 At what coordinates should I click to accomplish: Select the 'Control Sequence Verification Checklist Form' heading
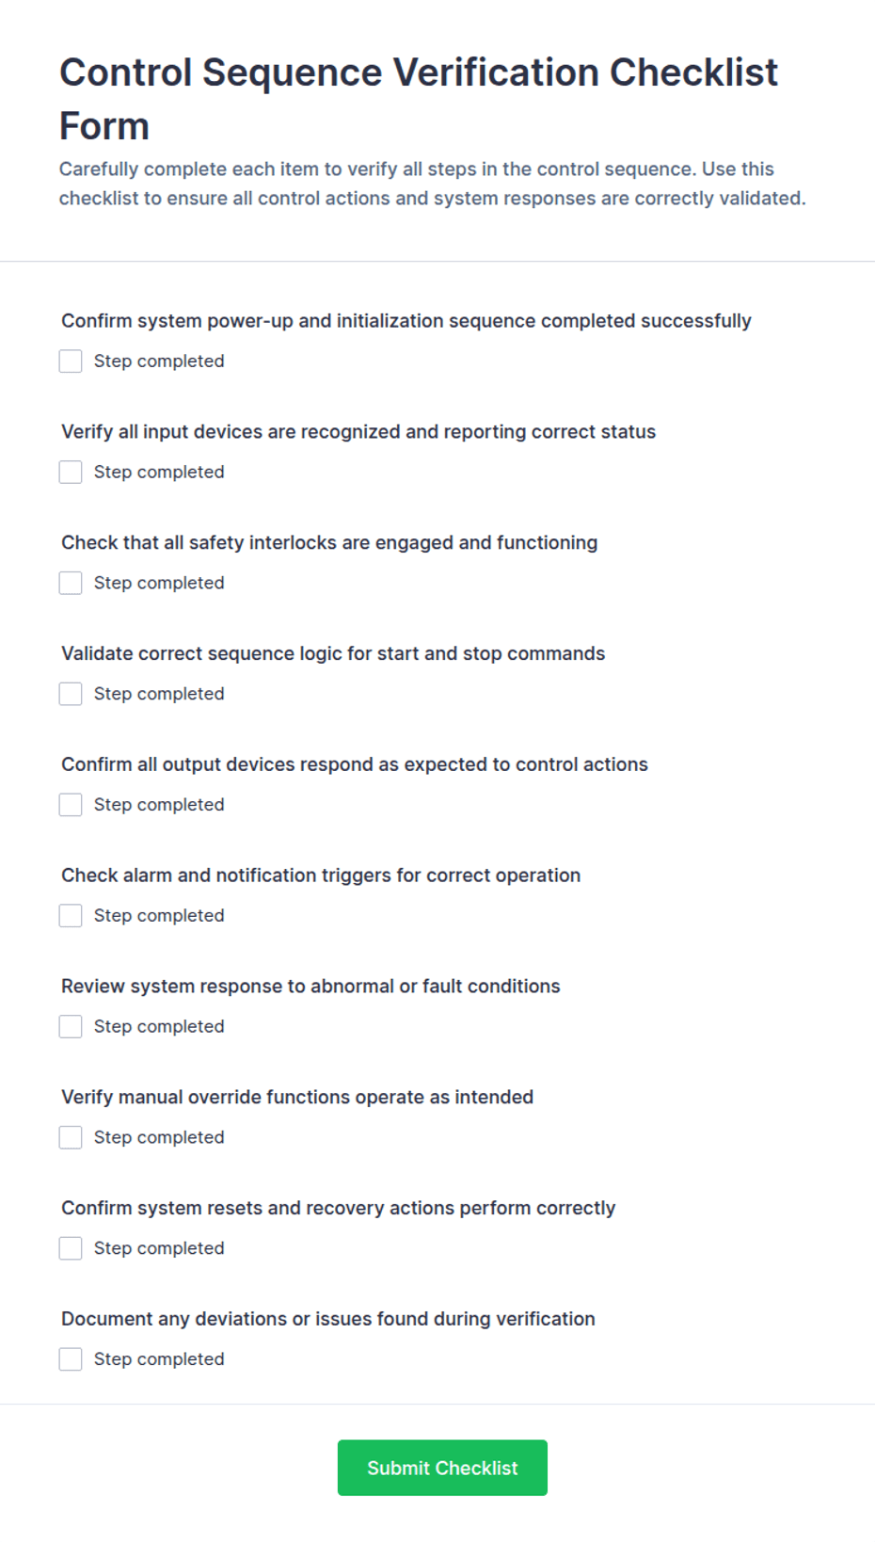[x=419, y=99]
